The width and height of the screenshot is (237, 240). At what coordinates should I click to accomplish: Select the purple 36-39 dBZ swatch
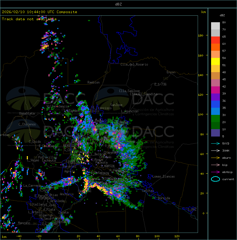tap(215, 97)
